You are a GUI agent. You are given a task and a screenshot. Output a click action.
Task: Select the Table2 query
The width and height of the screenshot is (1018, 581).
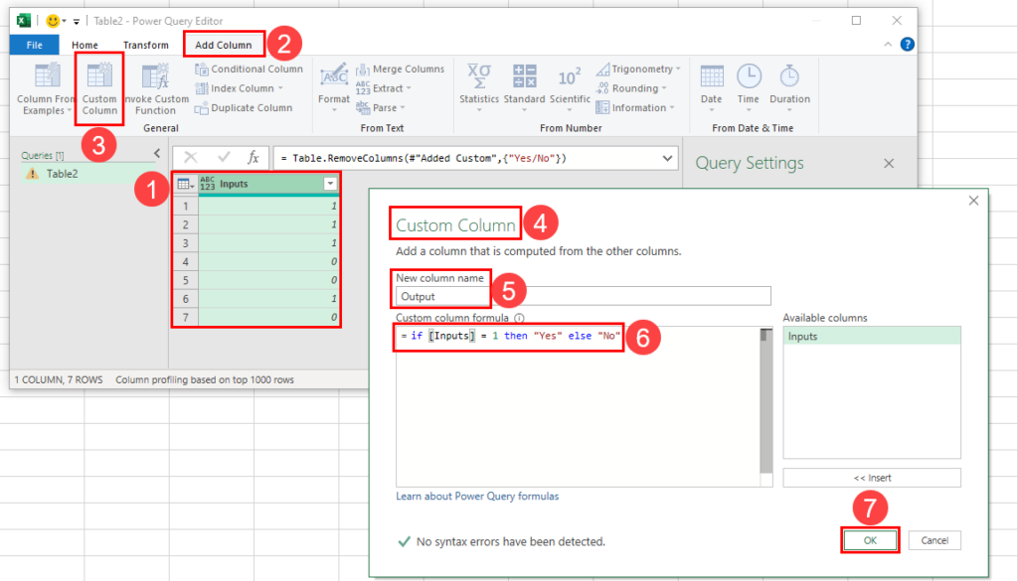point(62,174)
